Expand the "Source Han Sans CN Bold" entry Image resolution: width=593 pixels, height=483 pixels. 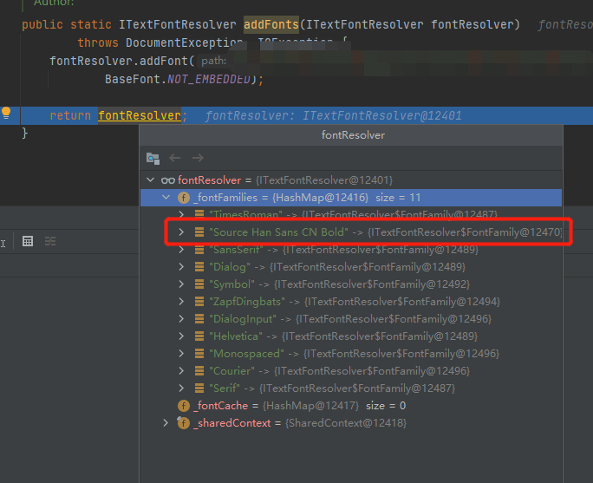[181, 232]
